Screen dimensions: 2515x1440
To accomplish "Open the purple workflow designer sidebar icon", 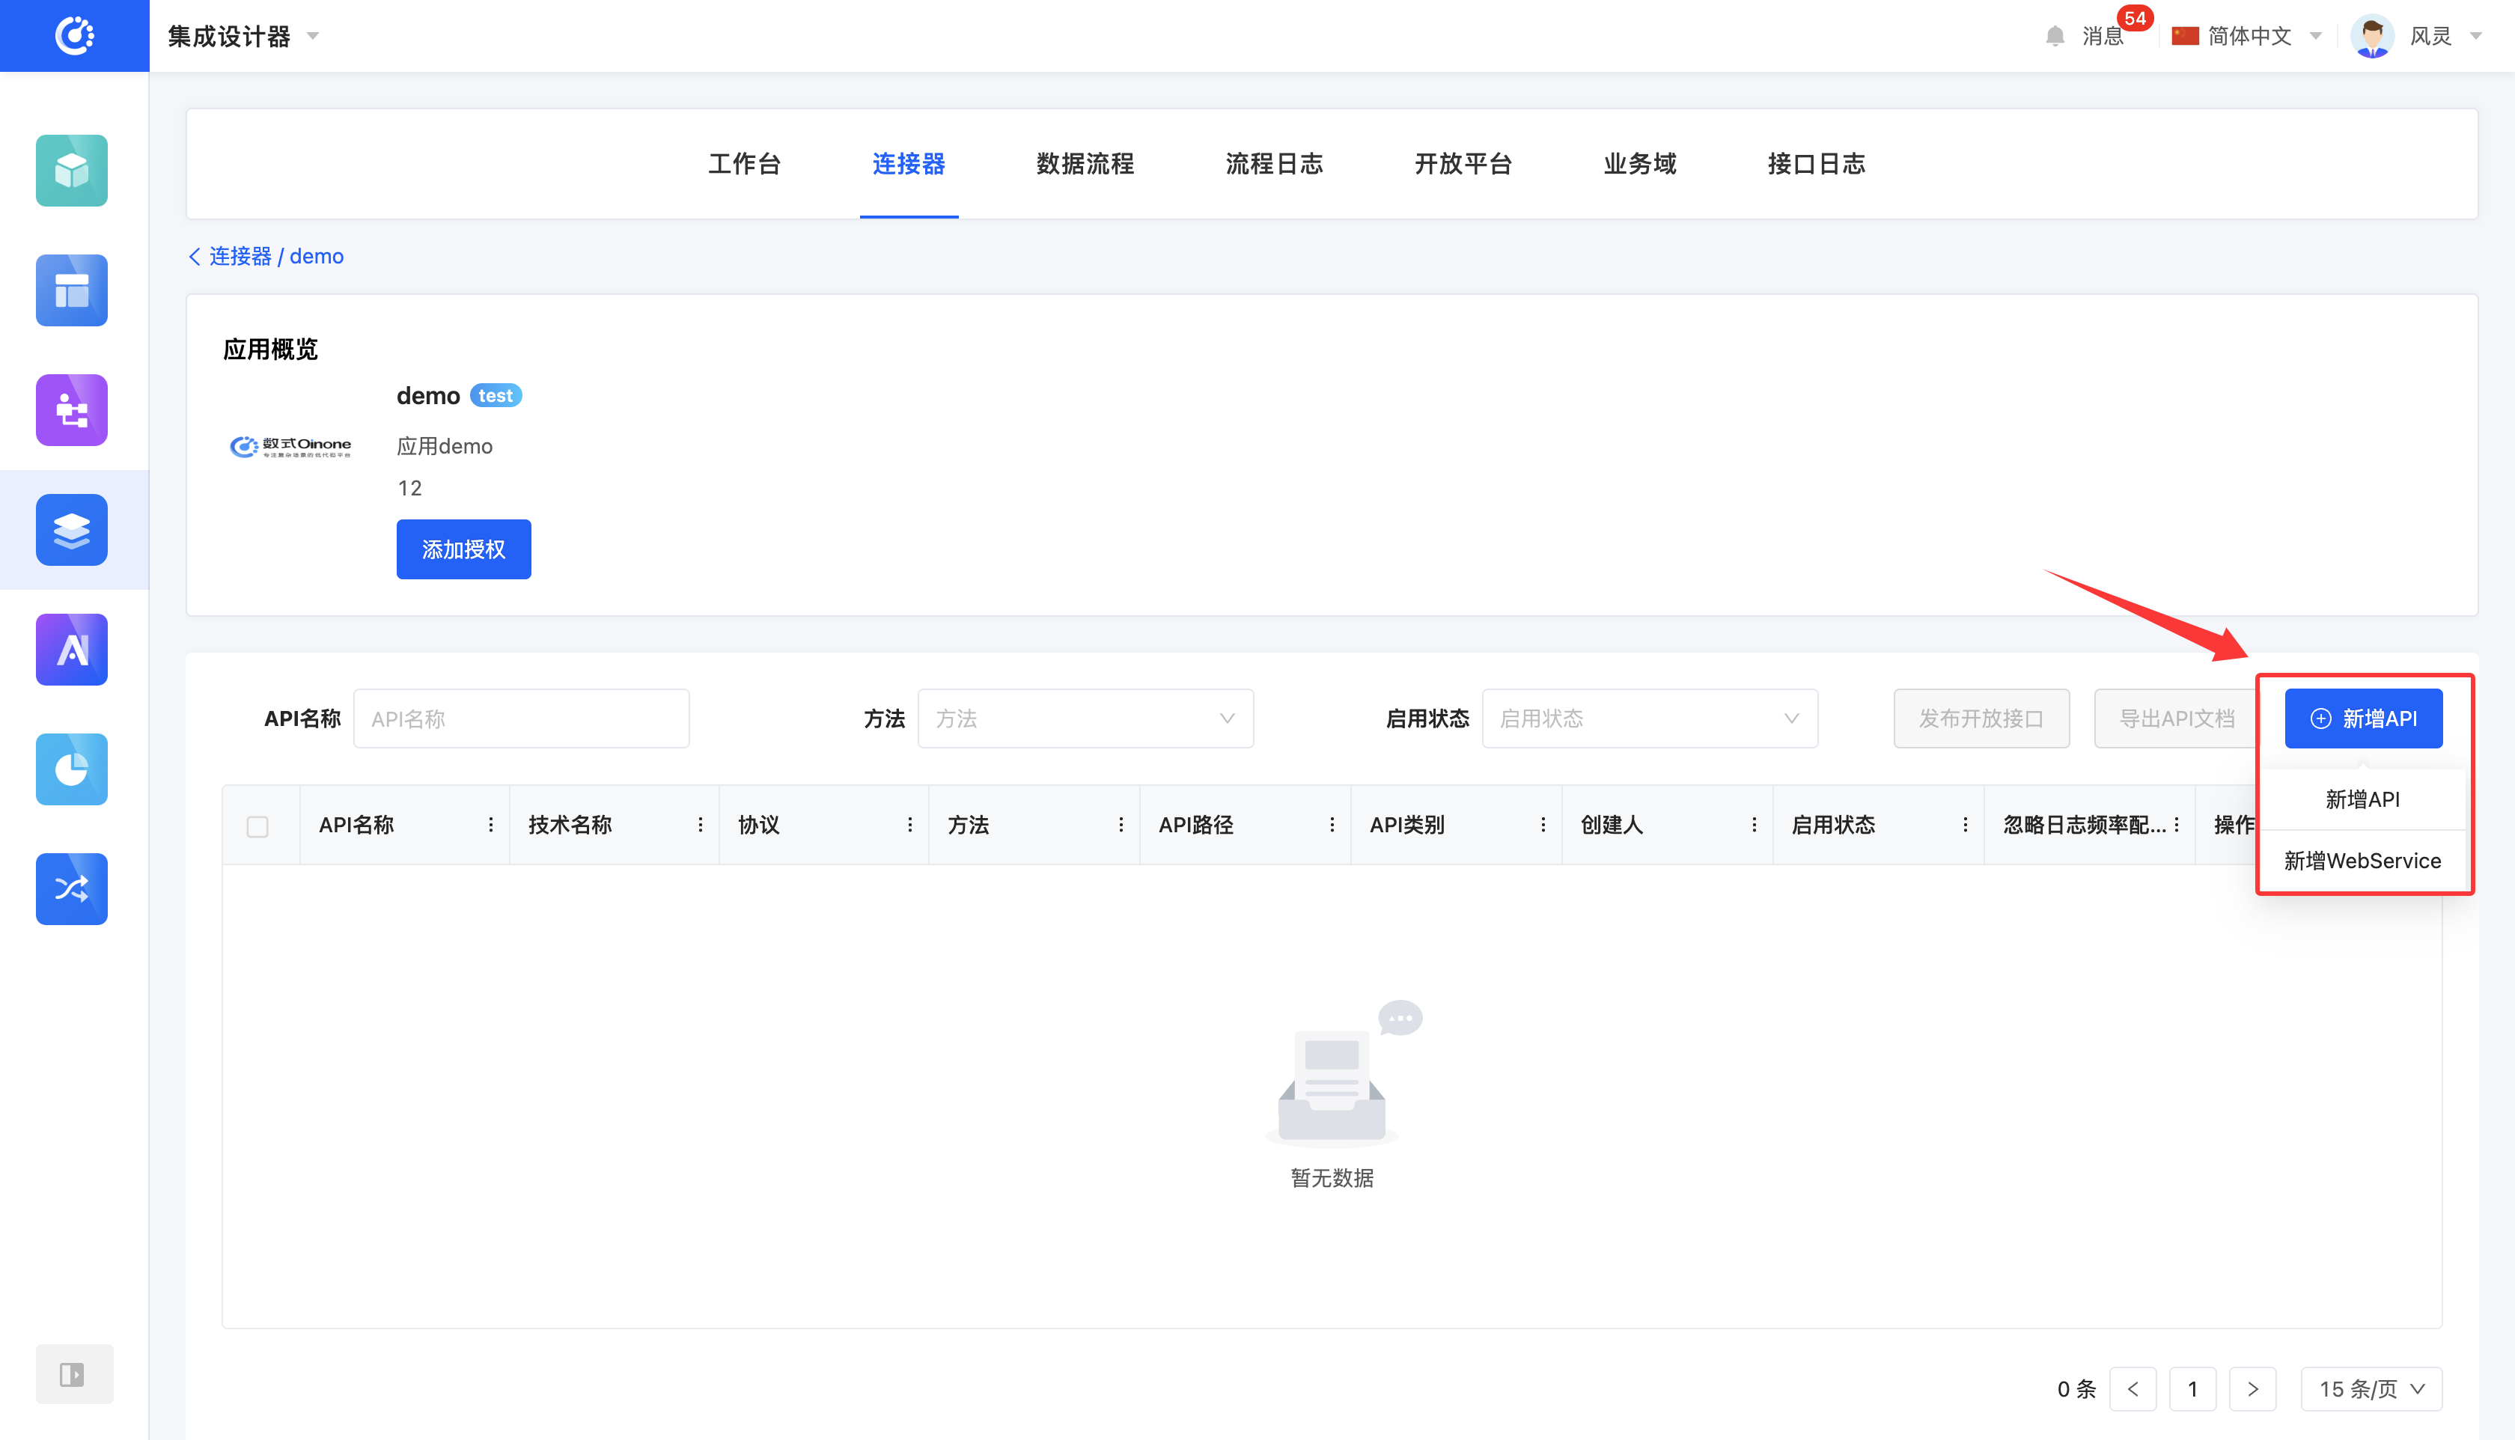I will pos(71,409).
